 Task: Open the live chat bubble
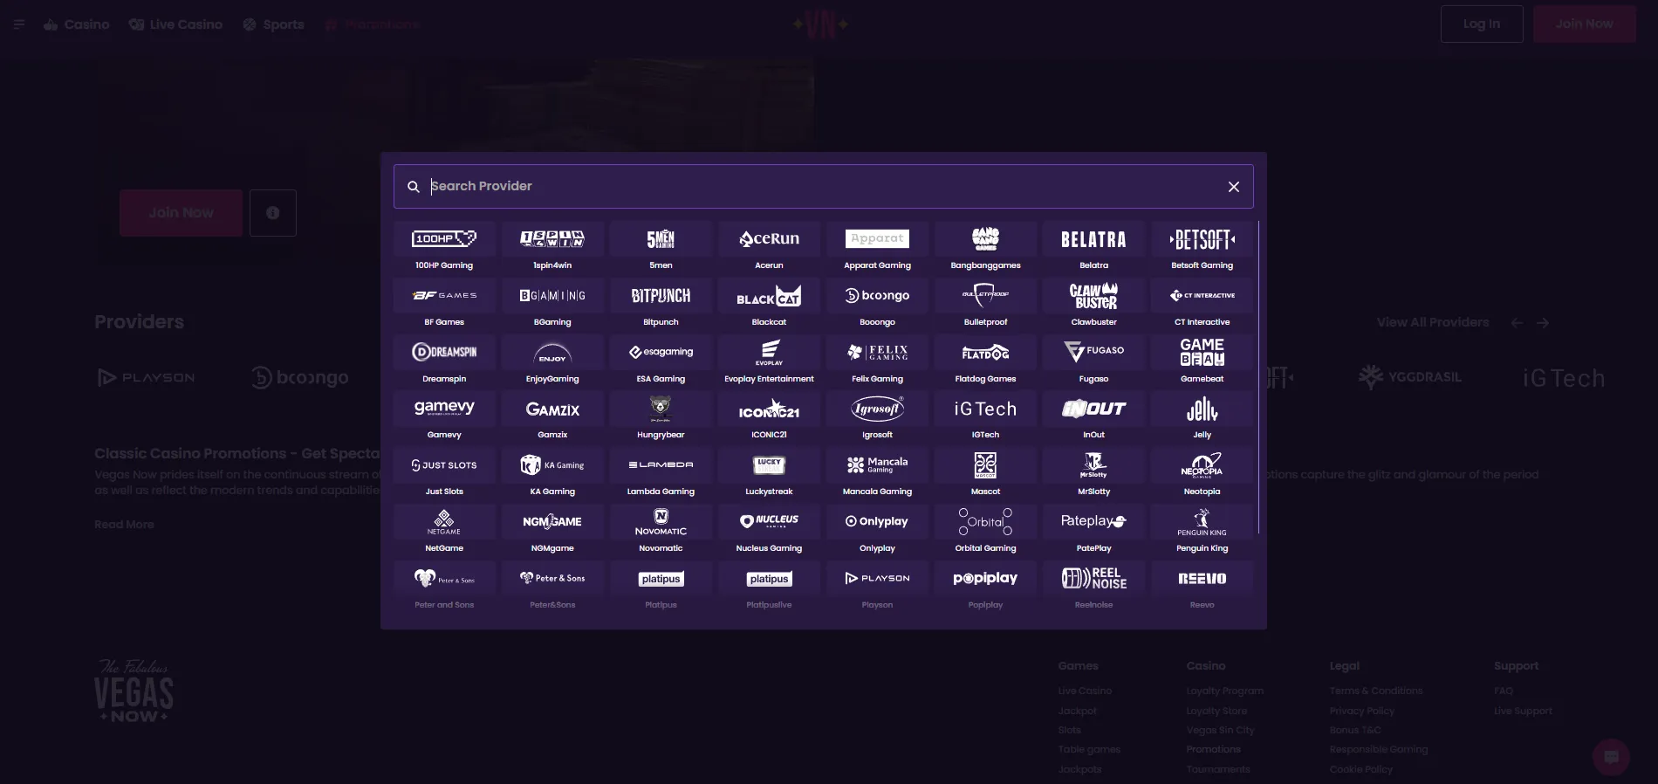(1611, 757)
